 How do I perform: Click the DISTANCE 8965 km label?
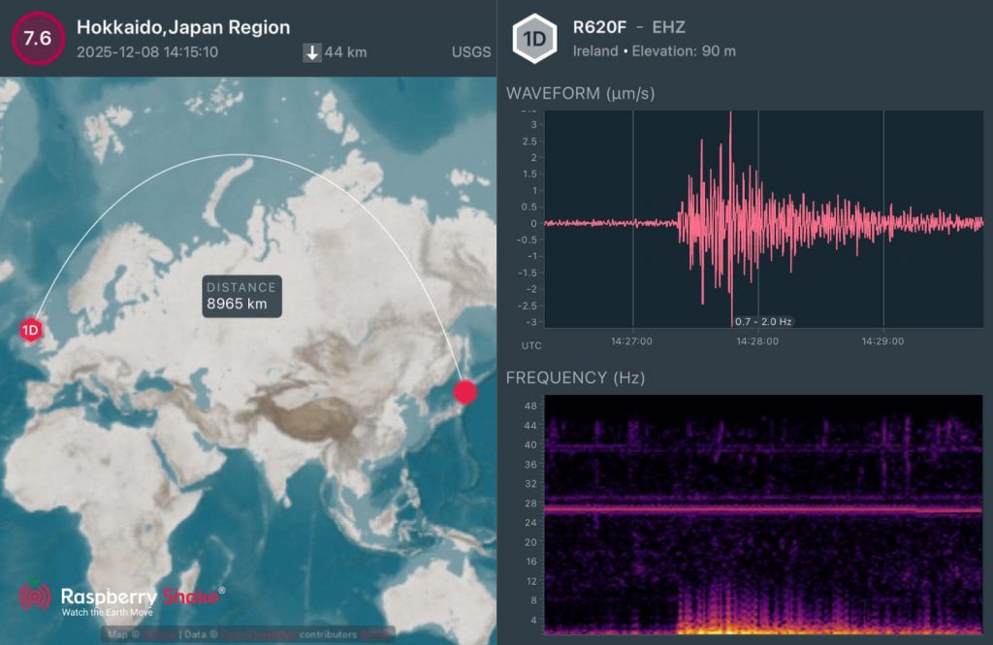(241, 296)
